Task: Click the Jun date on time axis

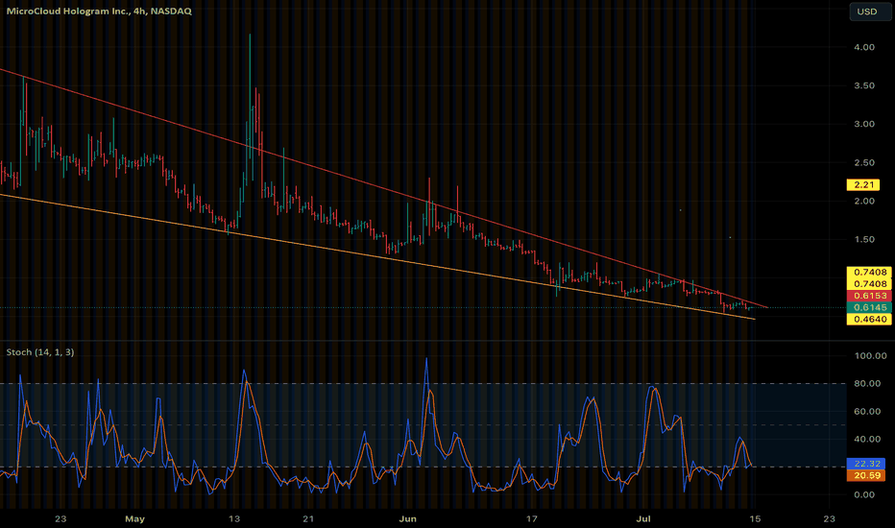Action: pyautogui.click(x=407, y=518)
